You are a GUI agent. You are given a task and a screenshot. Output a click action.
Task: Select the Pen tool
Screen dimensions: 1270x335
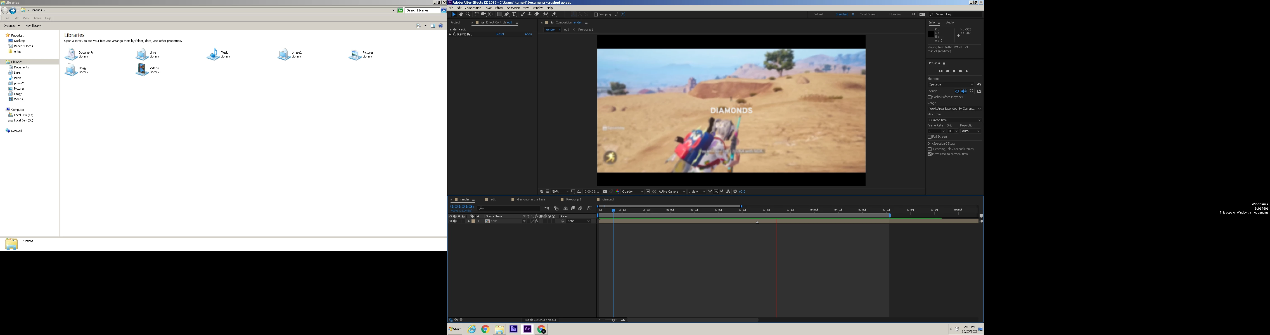tap(506, 14)
